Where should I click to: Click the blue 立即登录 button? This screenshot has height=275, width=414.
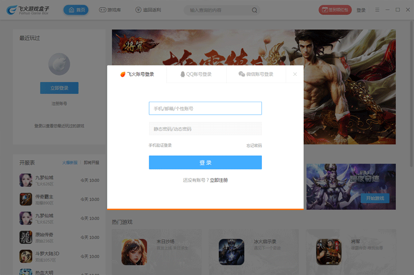[x=59, y=88]
